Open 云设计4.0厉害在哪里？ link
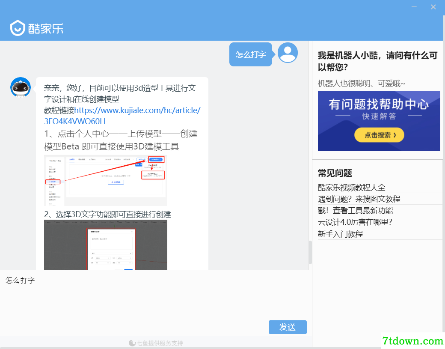This screenshot has width=445, height=349. tap(355, 222)
